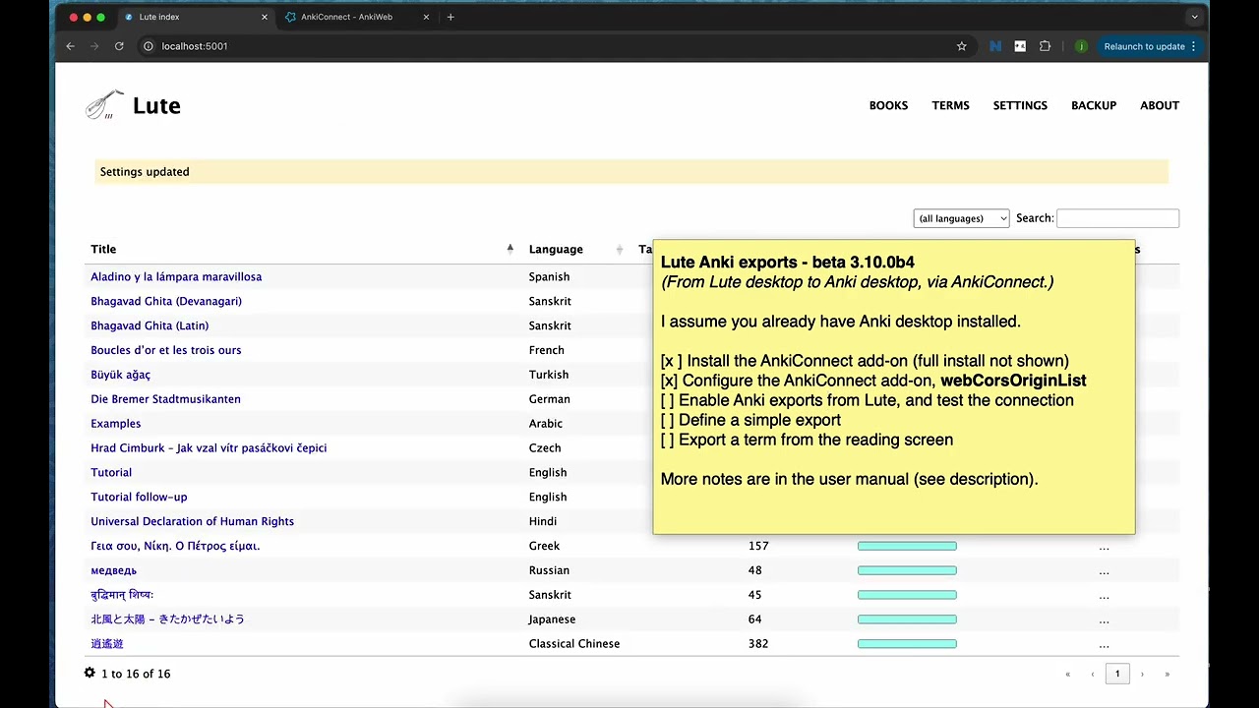This screenshot has height=708, width=1259.
Task: Close the 'AnkiConnect - AnkiWeb' tab
Action: pos(426,17)
